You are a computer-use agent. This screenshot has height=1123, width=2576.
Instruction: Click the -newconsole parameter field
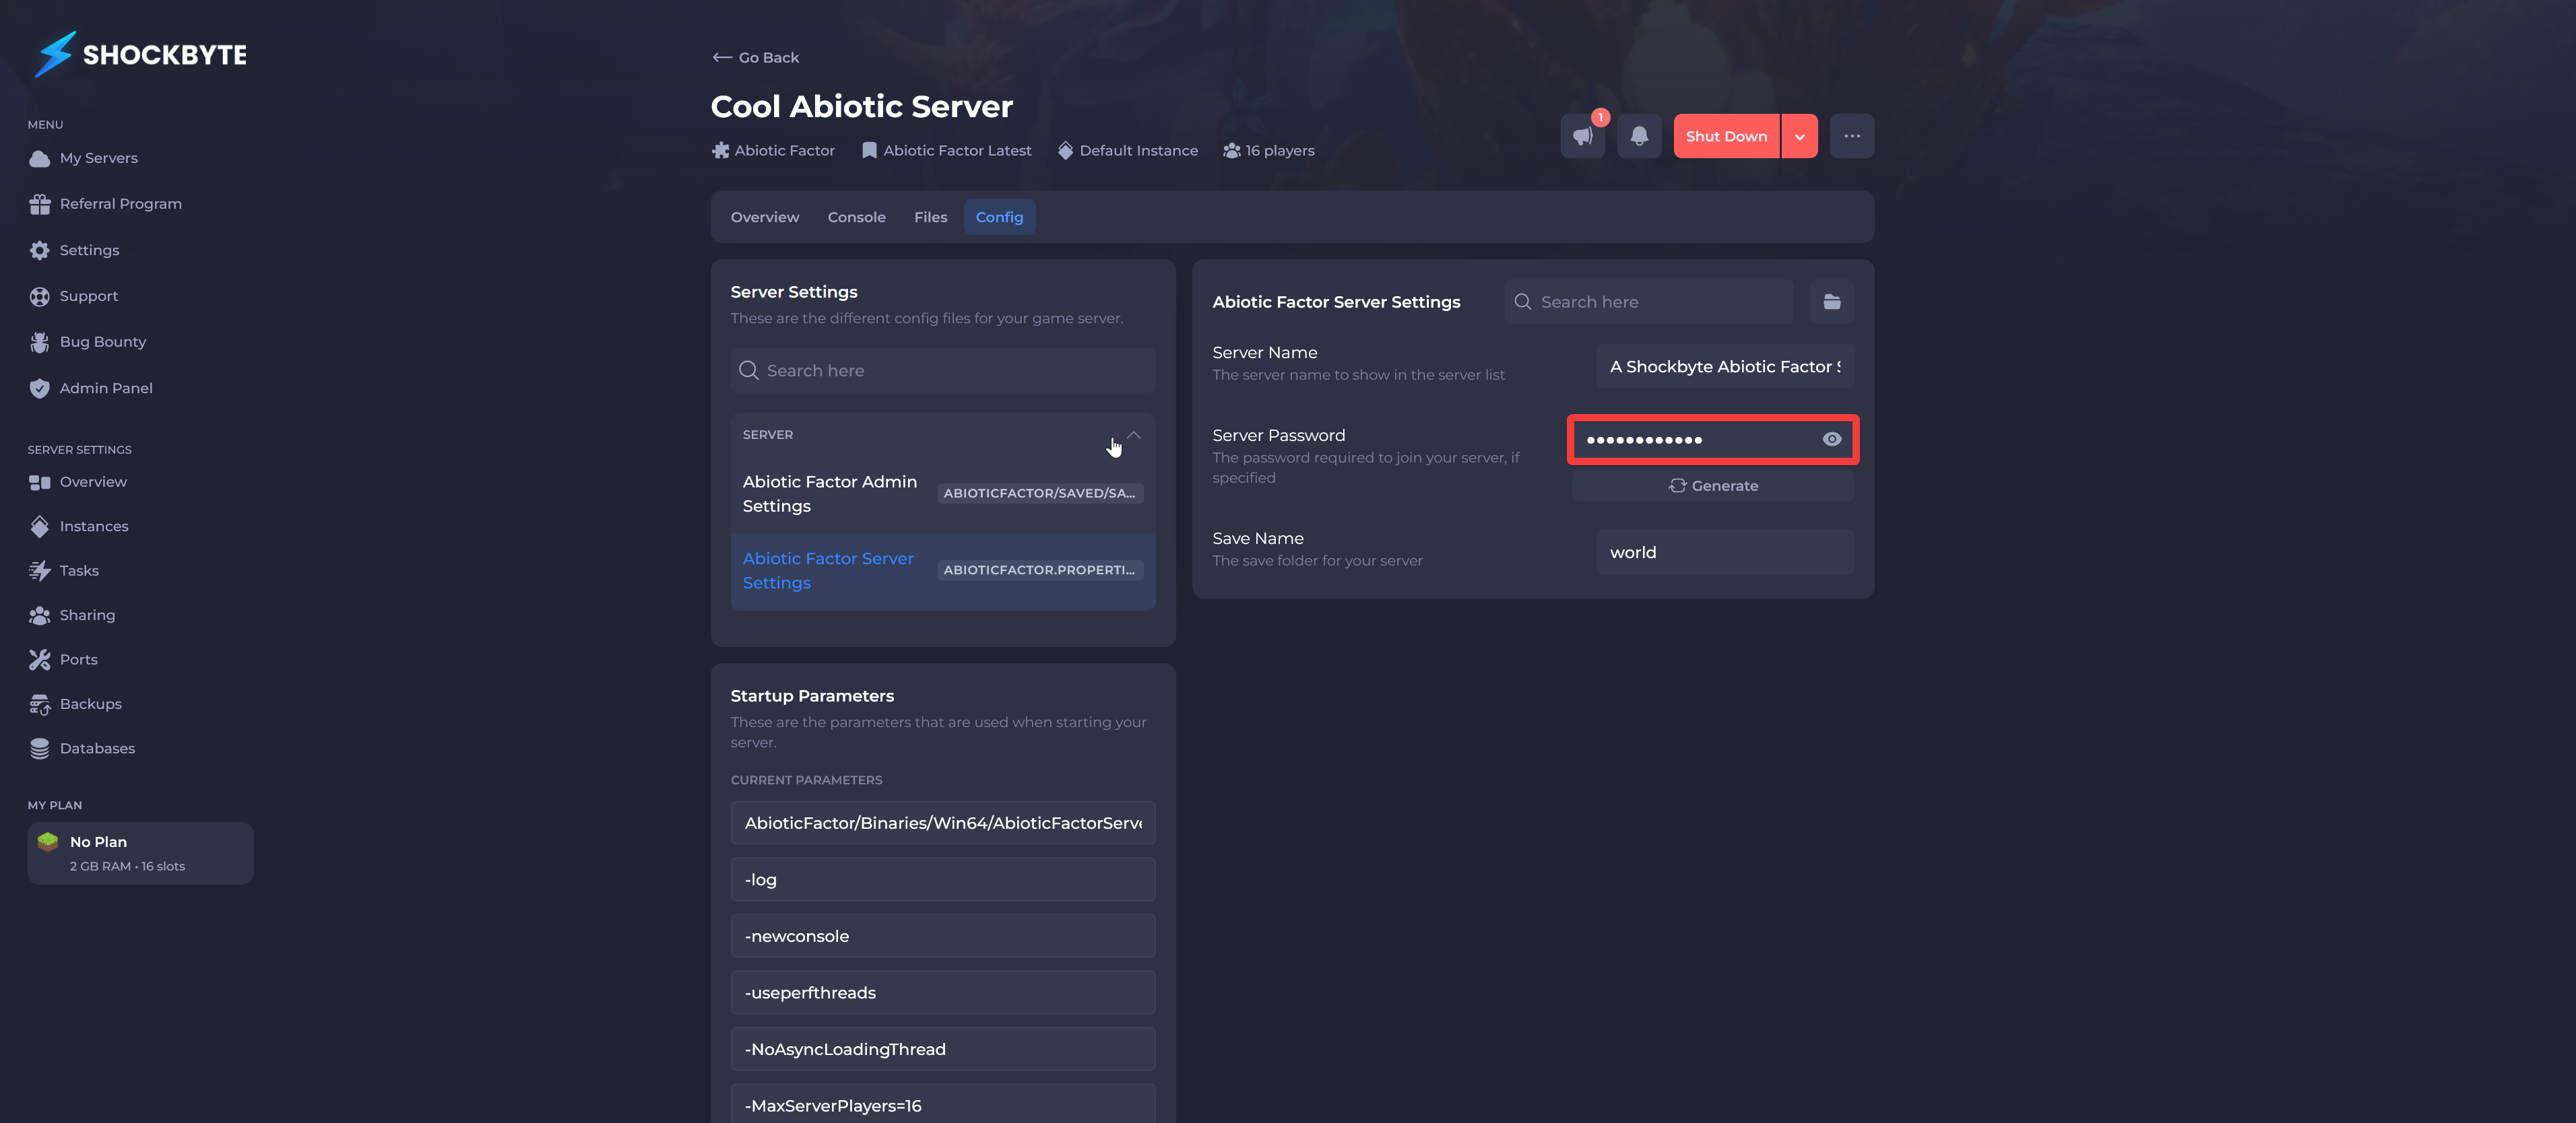click(943, 936)
